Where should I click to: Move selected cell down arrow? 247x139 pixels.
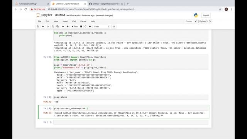[x=68, y=27]
